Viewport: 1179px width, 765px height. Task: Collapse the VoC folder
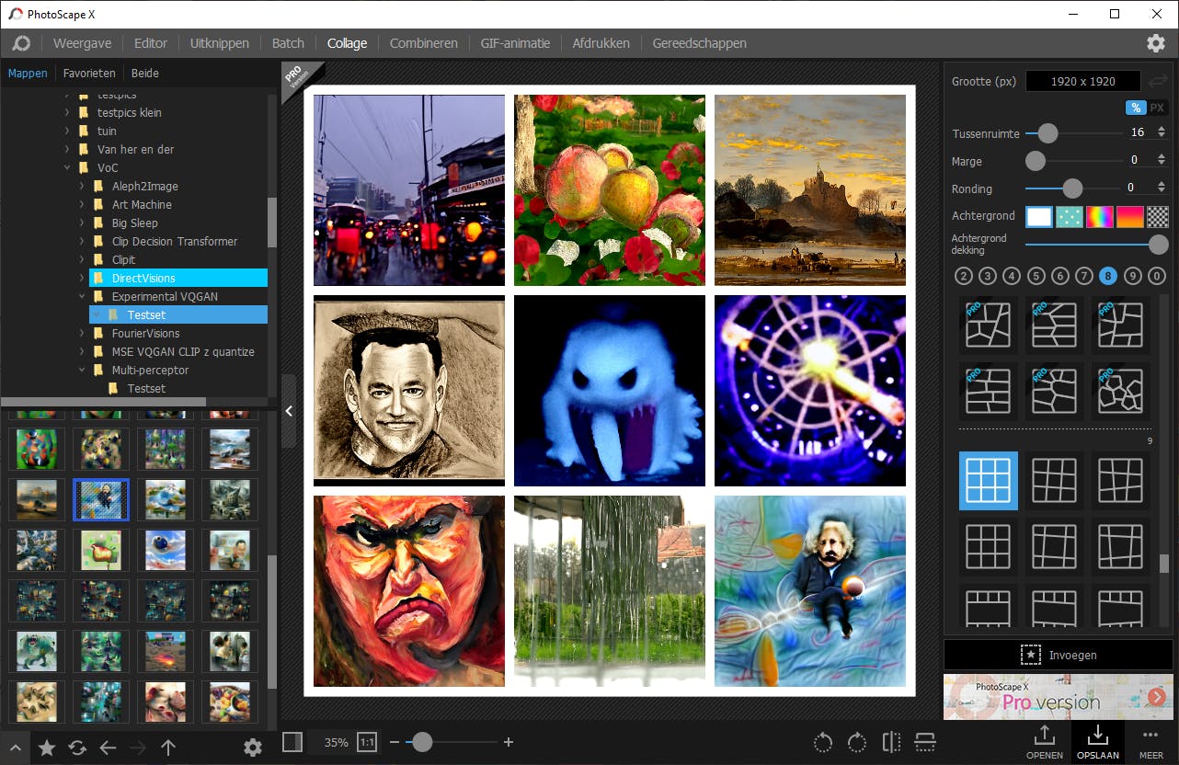pyautogui.click(x=67, y=168)
